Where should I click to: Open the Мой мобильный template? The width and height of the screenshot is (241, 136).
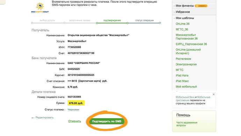click(186, 86)
